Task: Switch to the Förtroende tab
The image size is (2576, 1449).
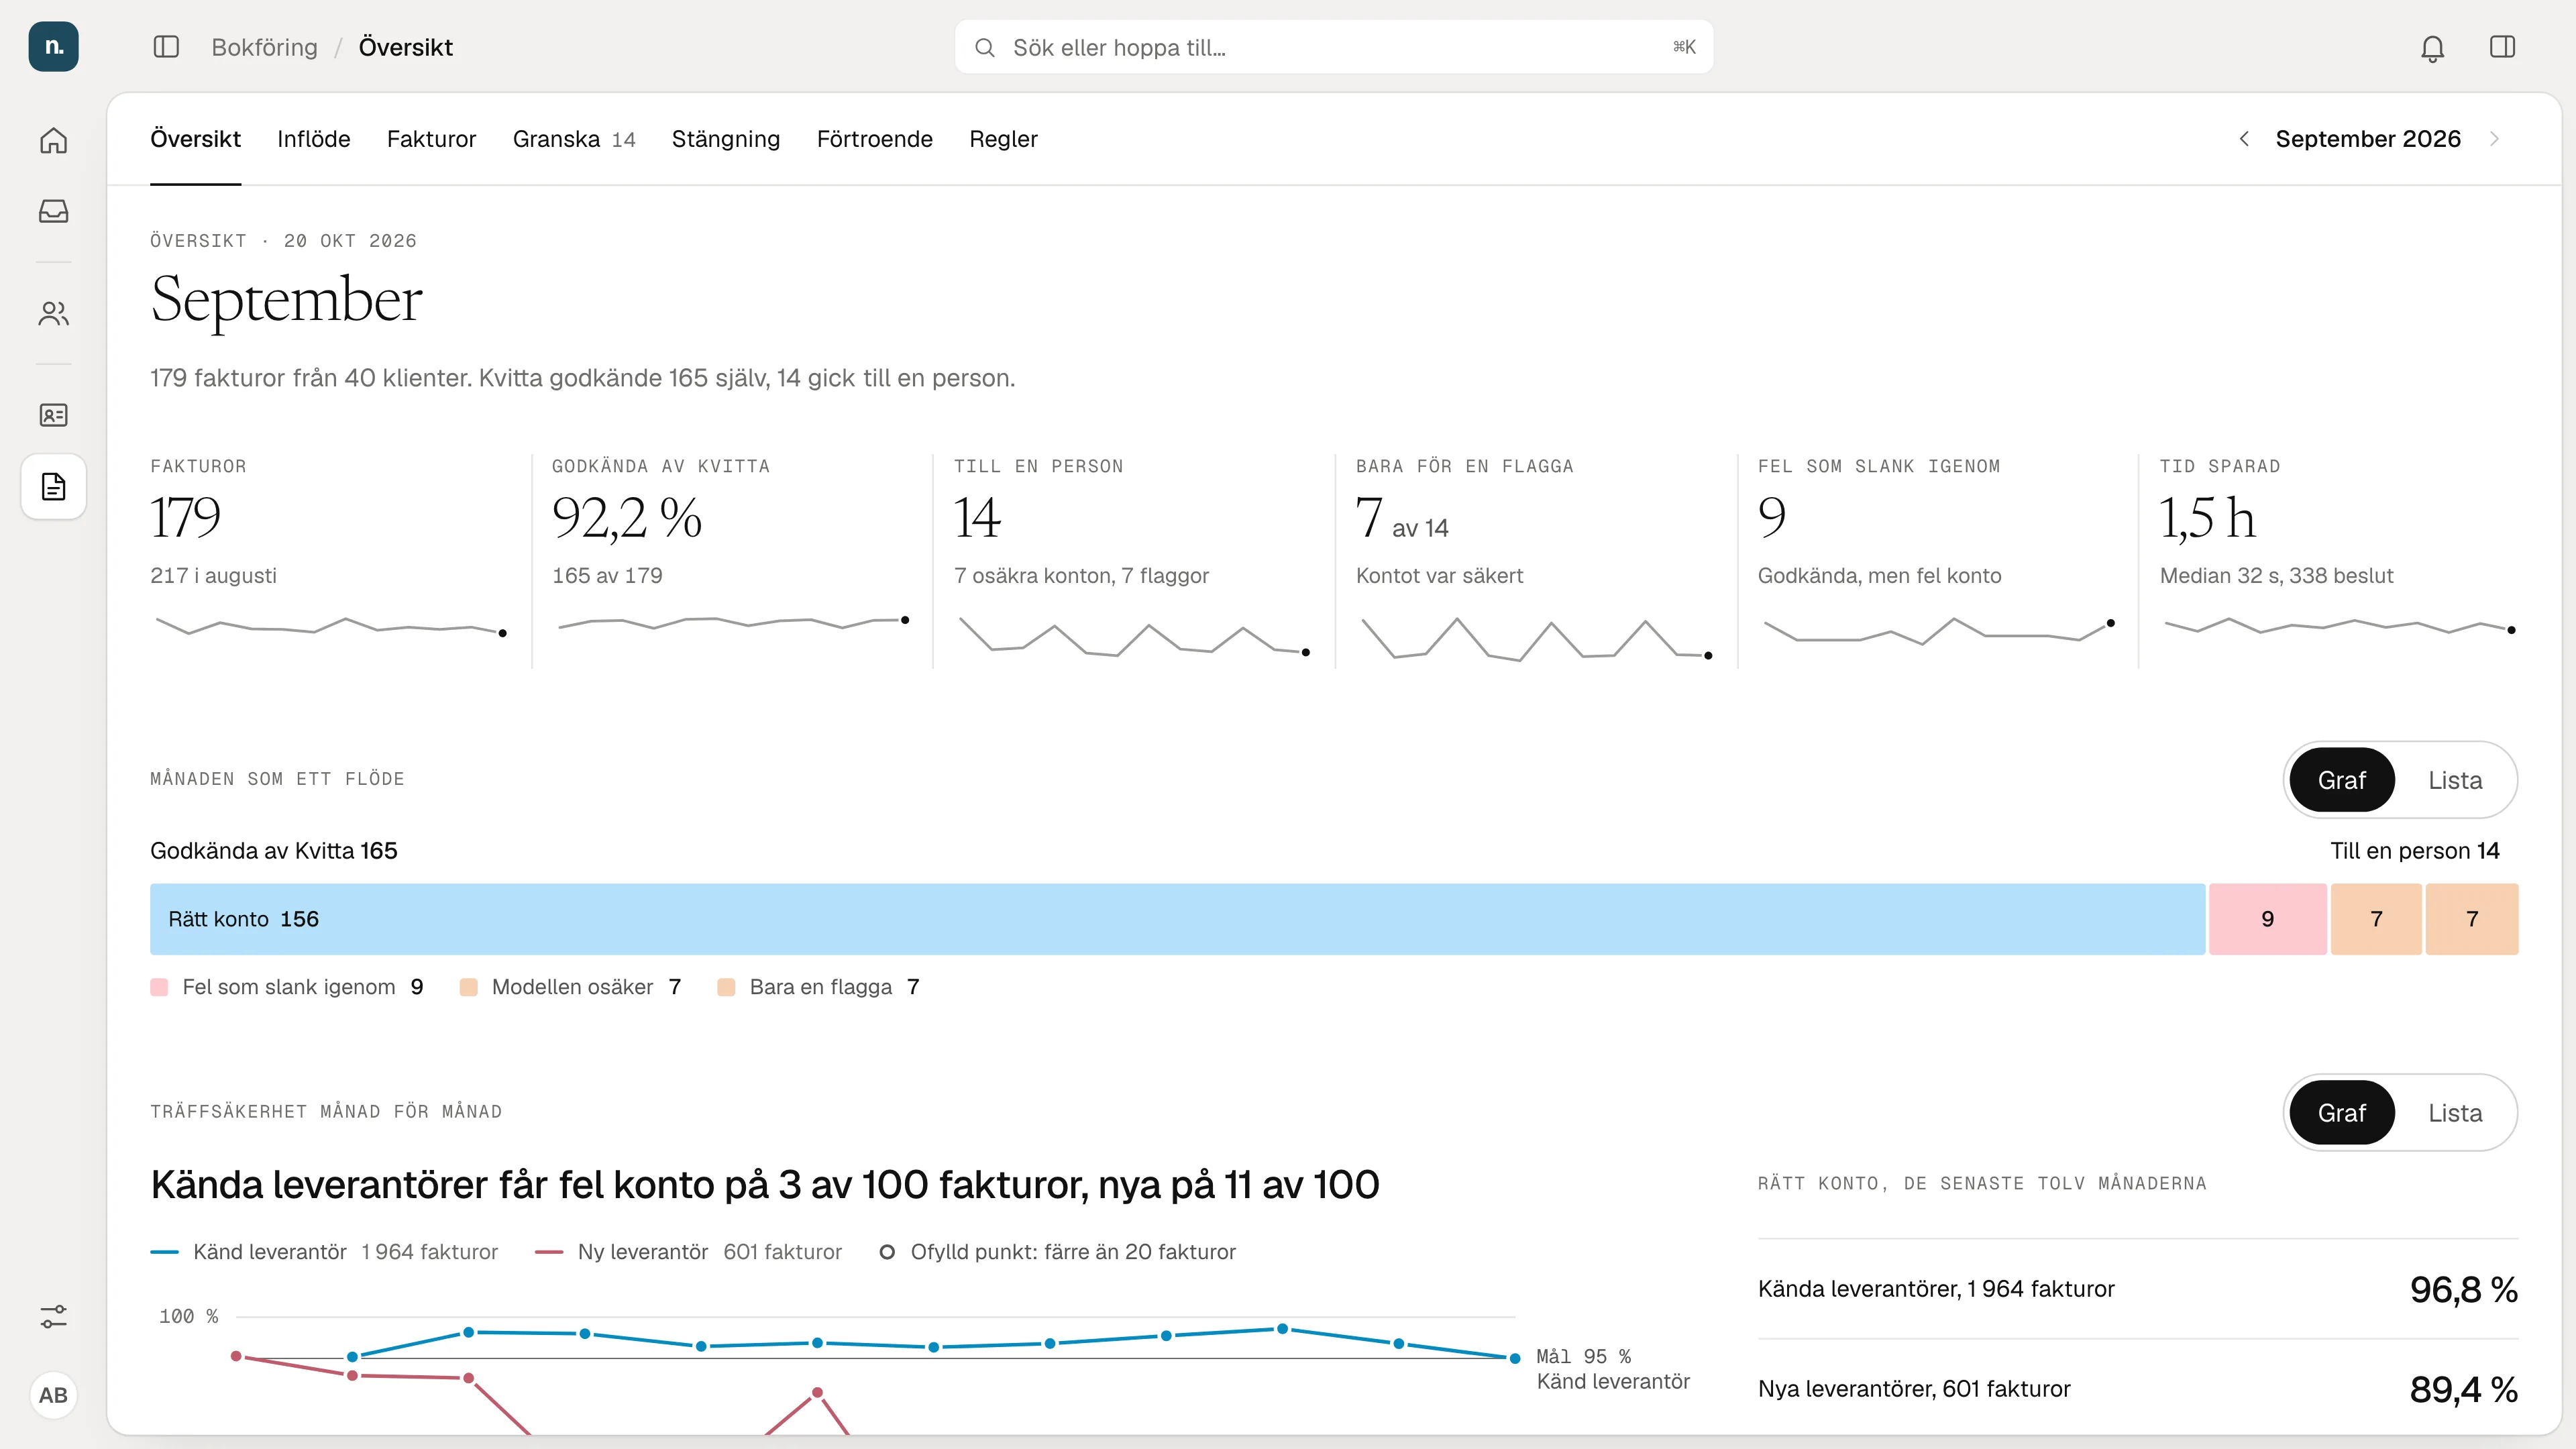Action: 874,139
